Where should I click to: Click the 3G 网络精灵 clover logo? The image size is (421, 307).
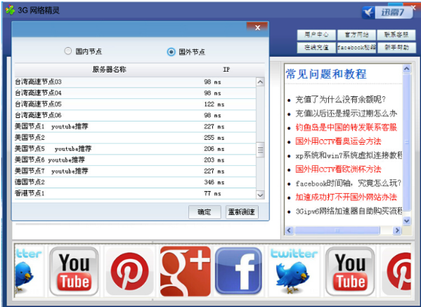click(x=10, y=11)
